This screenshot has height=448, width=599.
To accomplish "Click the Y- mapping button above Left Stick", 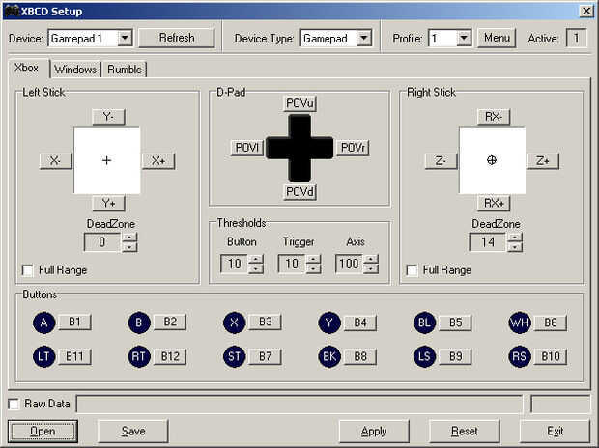I will [108, 117].
